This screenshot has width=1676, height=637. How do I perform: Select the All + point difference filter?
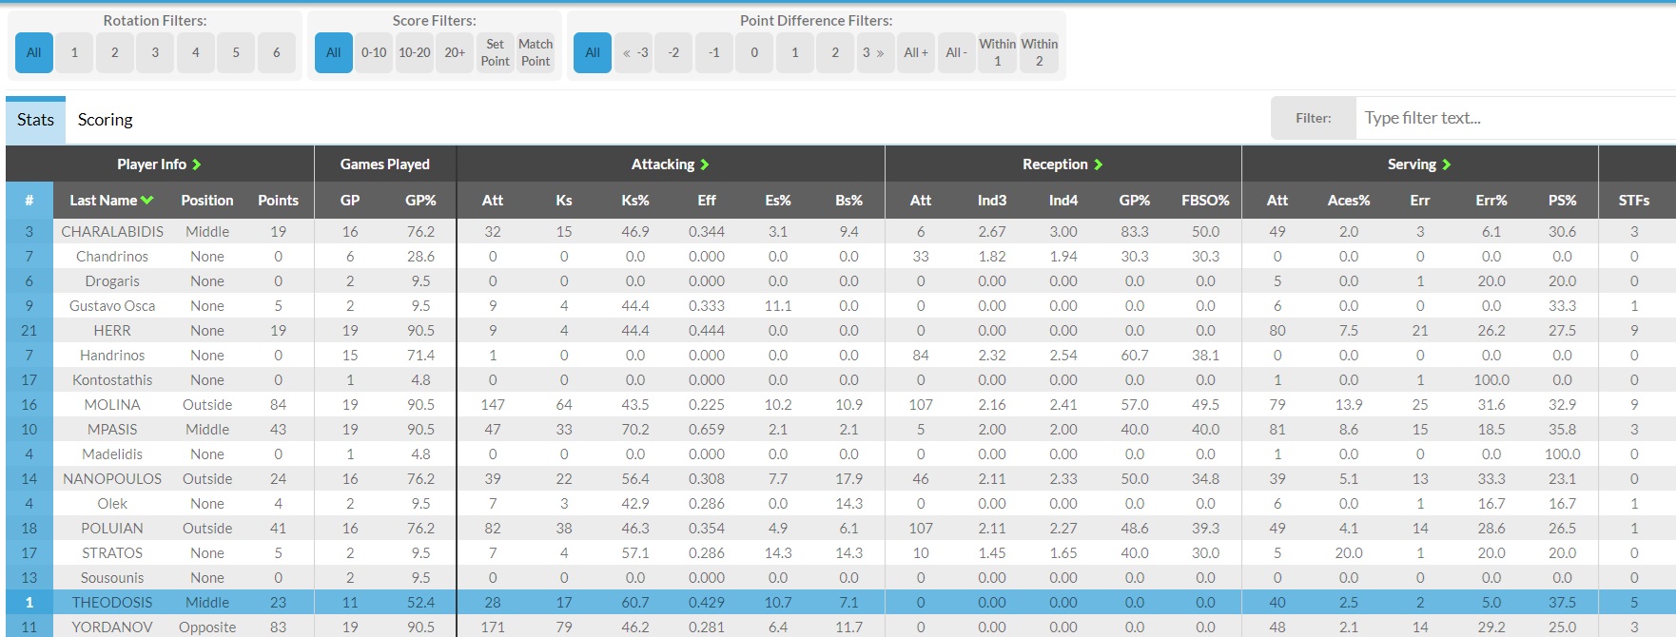(915, 52)
